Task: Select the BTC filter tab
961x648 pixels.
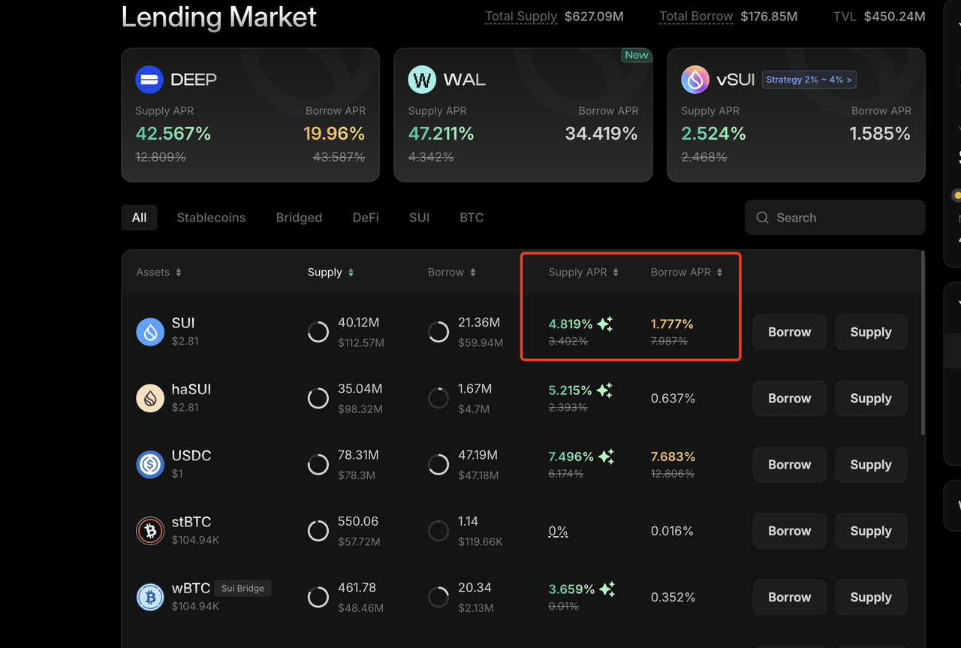Action: (x=471, y=218)
